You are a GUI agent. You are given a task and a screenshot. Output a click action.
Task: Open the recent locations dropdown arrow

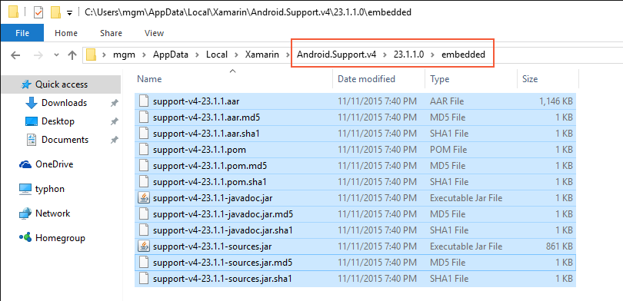click(x=56, y=55)
